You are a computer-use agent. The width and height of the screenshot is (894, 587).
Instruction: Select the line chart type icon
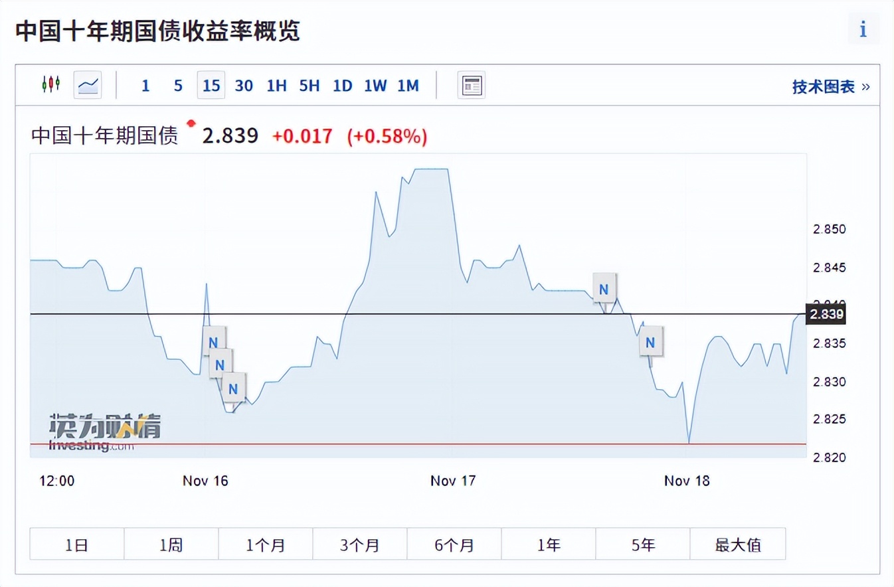tap(88, 85)
